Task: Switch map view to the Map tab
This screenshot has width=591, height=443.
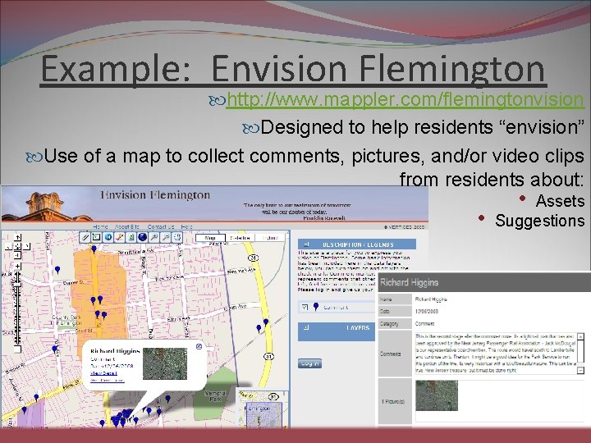Action: click(210, 238)
